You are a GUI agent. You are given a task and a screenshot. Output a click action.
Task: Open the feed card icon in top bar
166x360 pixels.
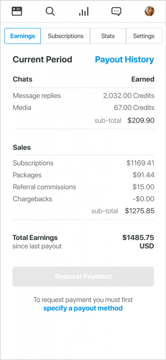pos(17,11)
